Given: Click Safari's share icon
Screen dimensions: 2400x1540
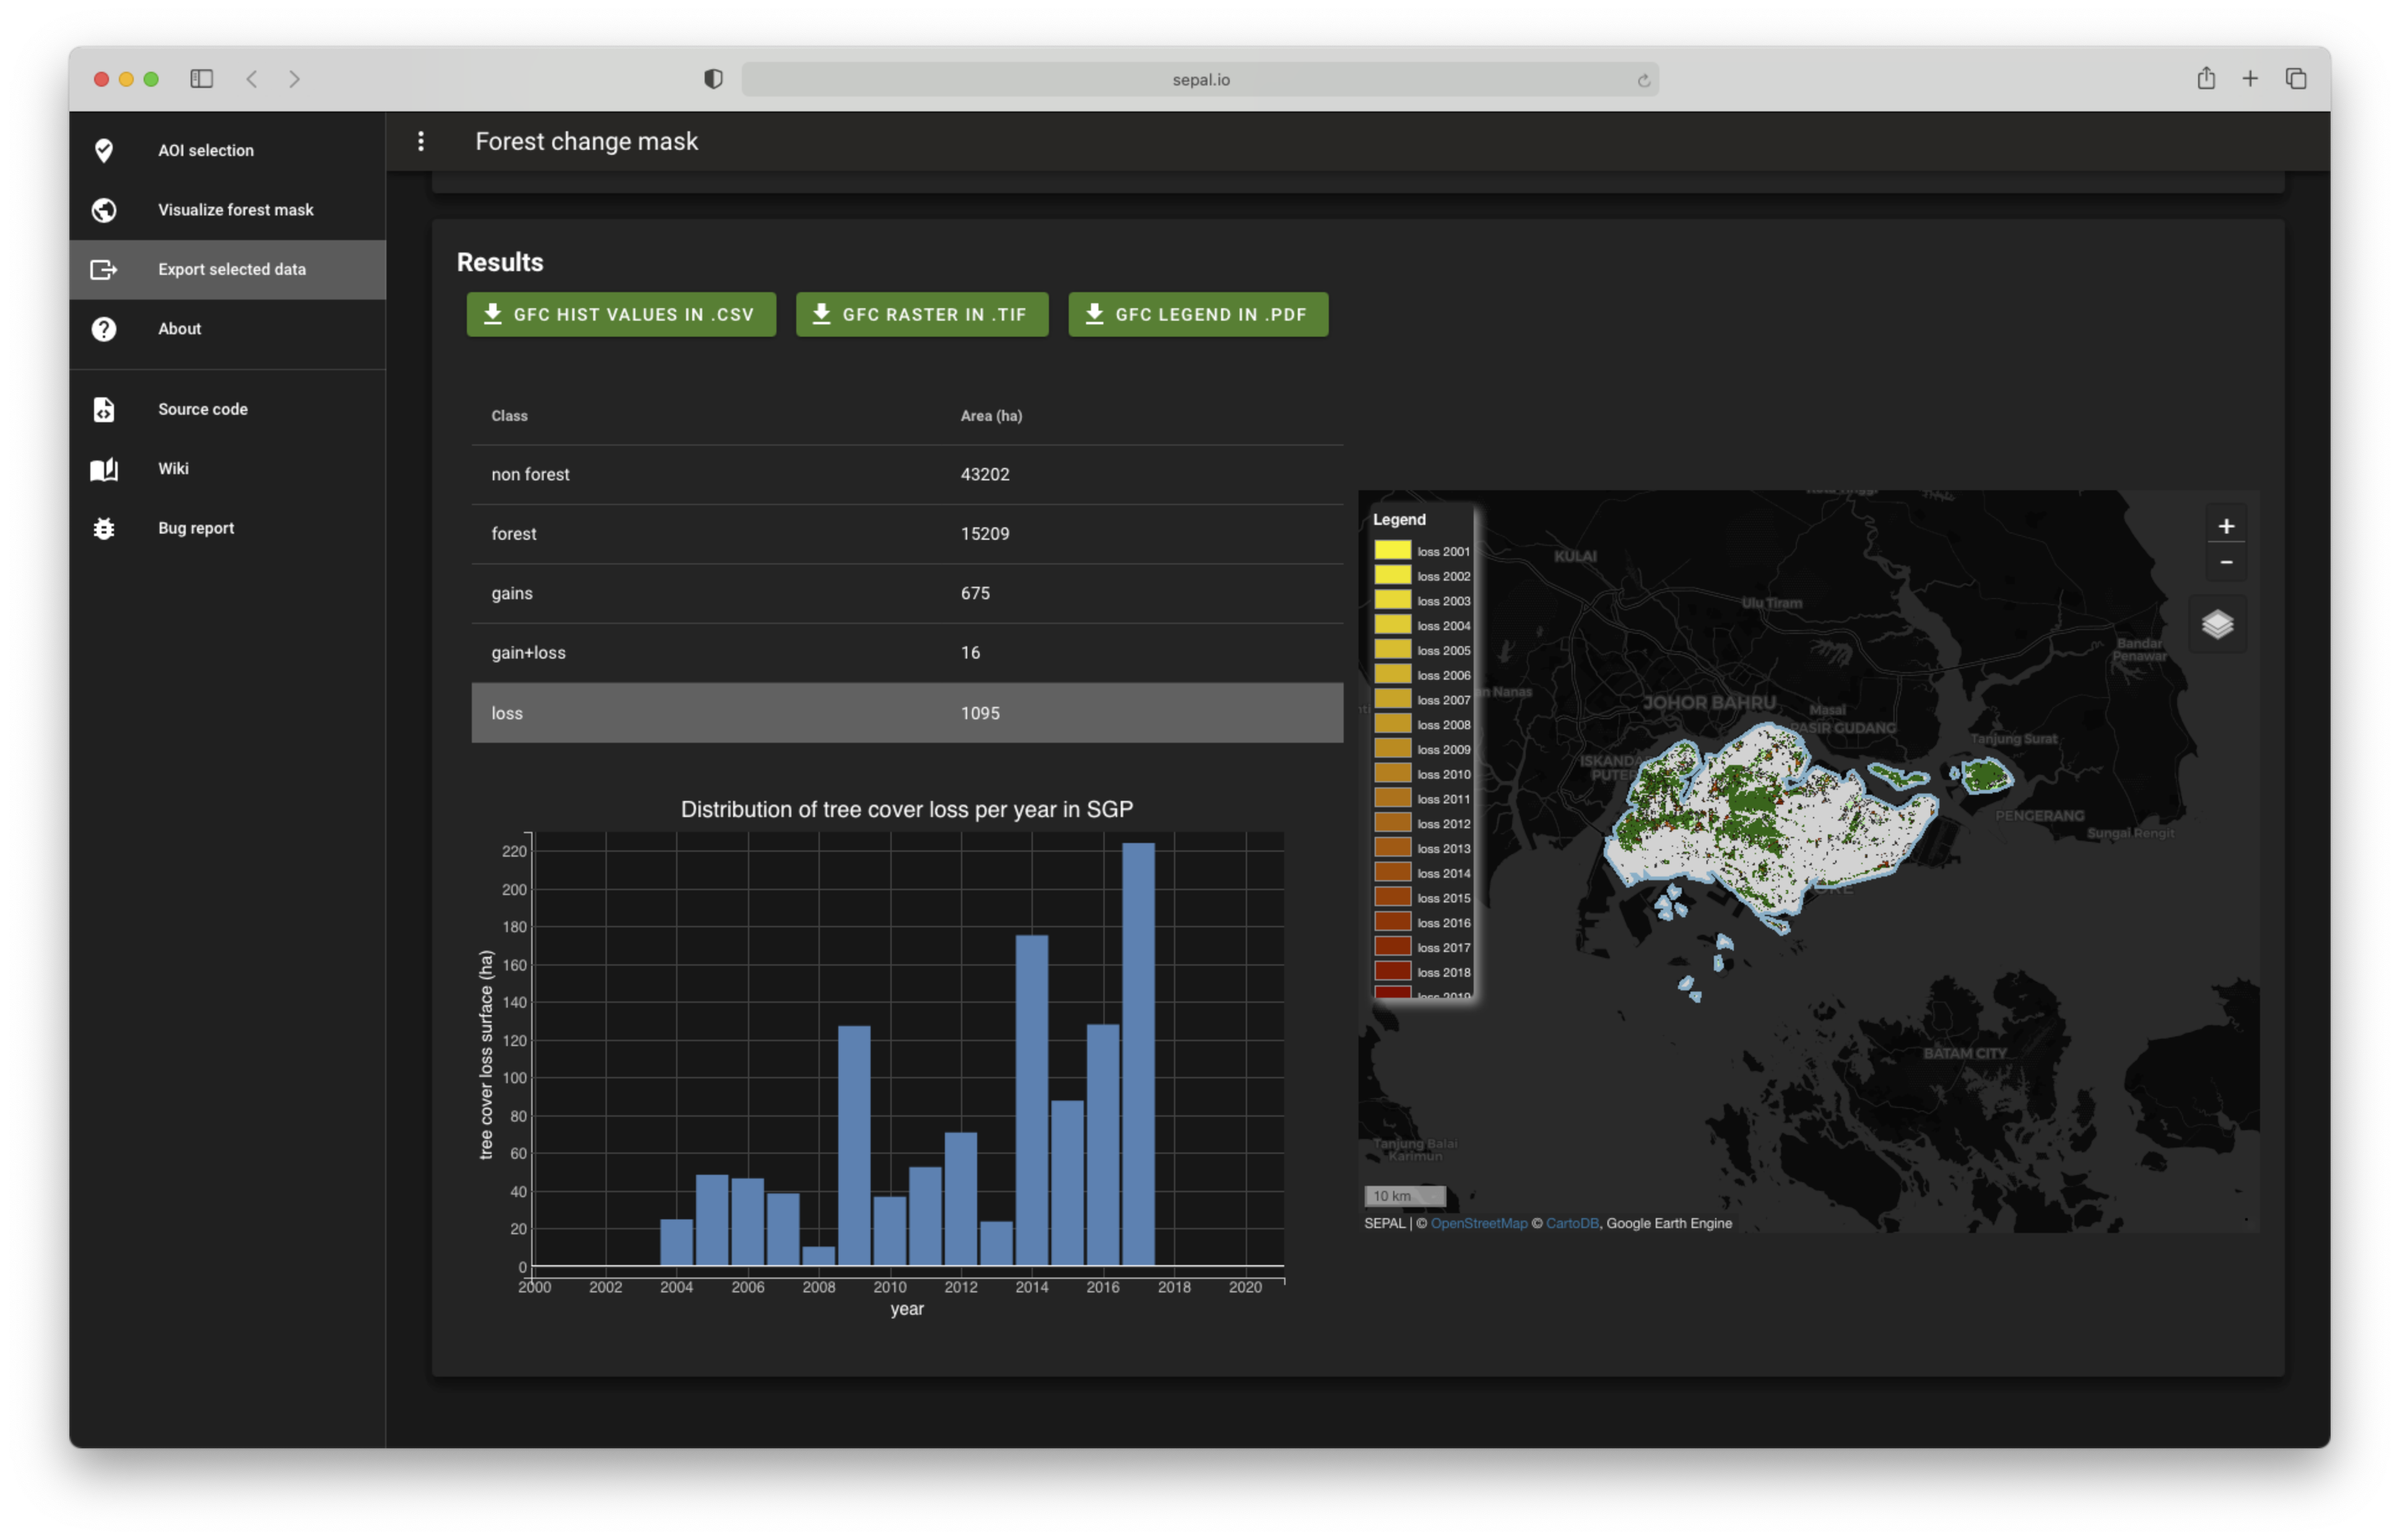Looking at the screenshot, I should (2206, 79).
